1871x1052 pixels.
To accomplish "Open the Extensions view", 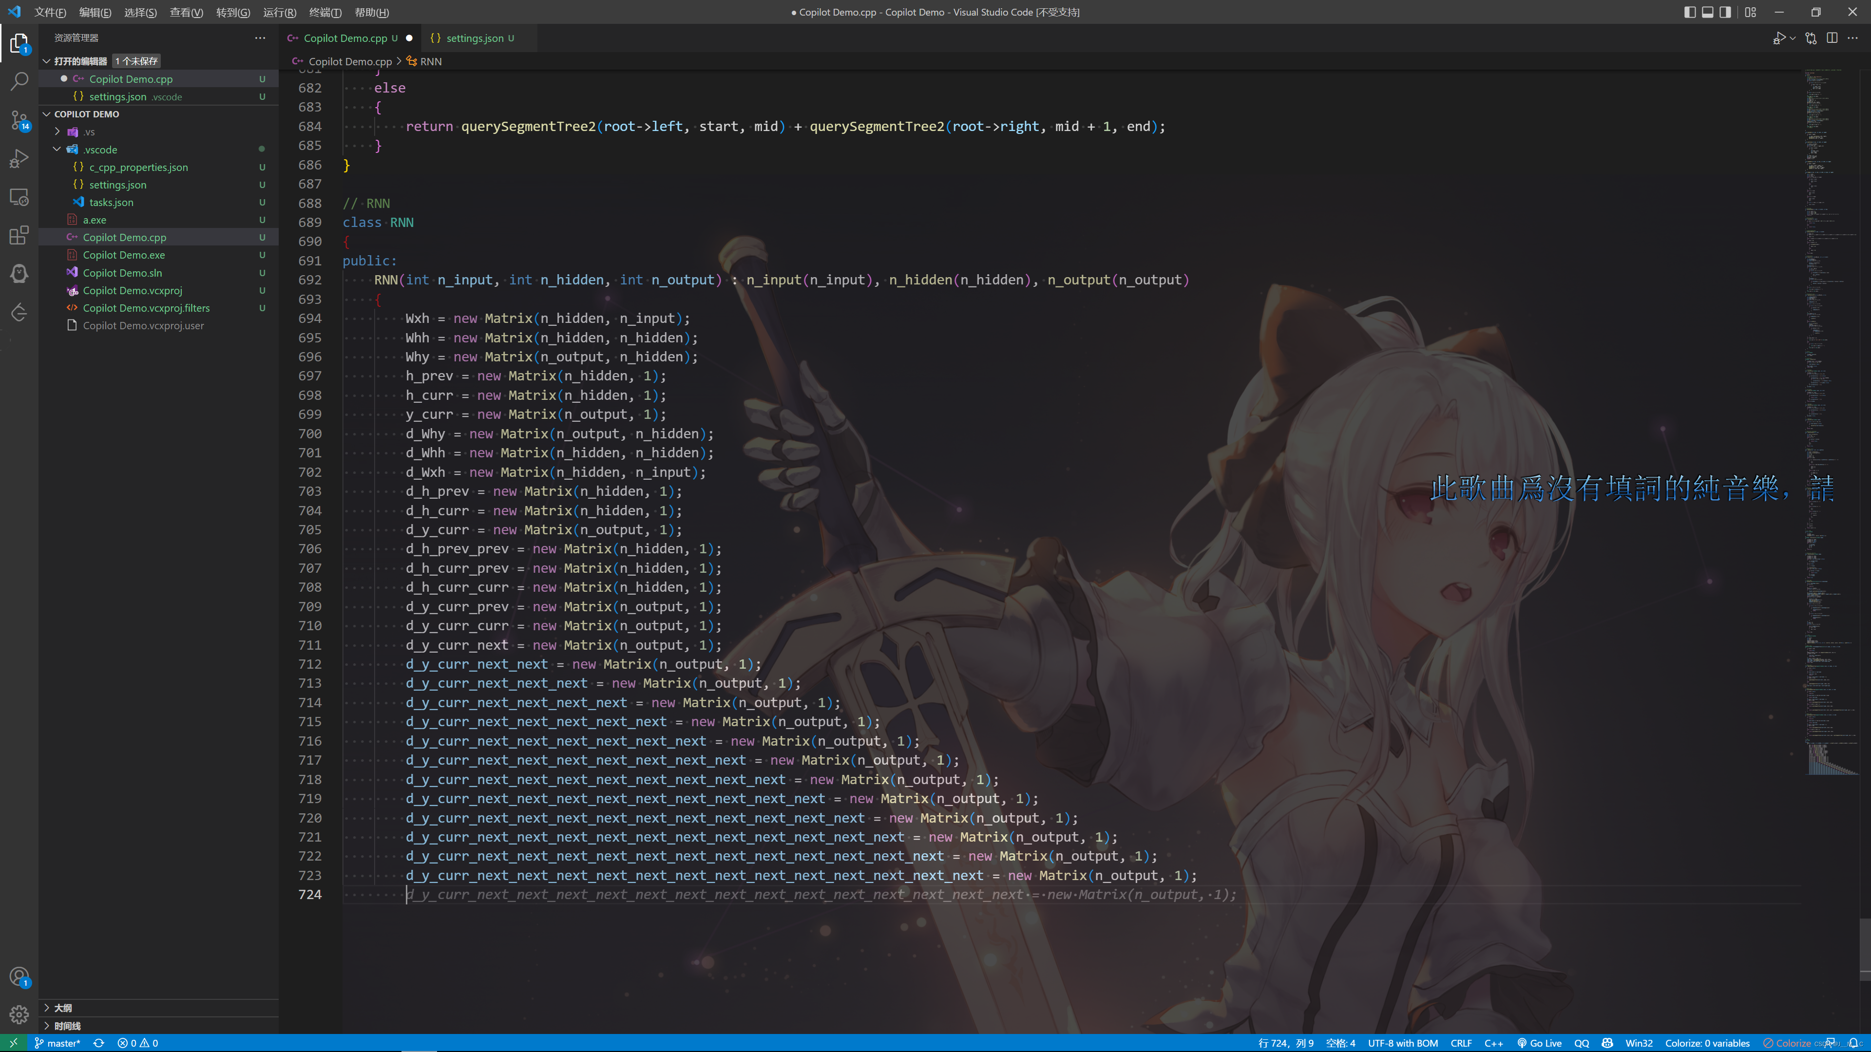I will pyautogui.click(x=19, y=235).
